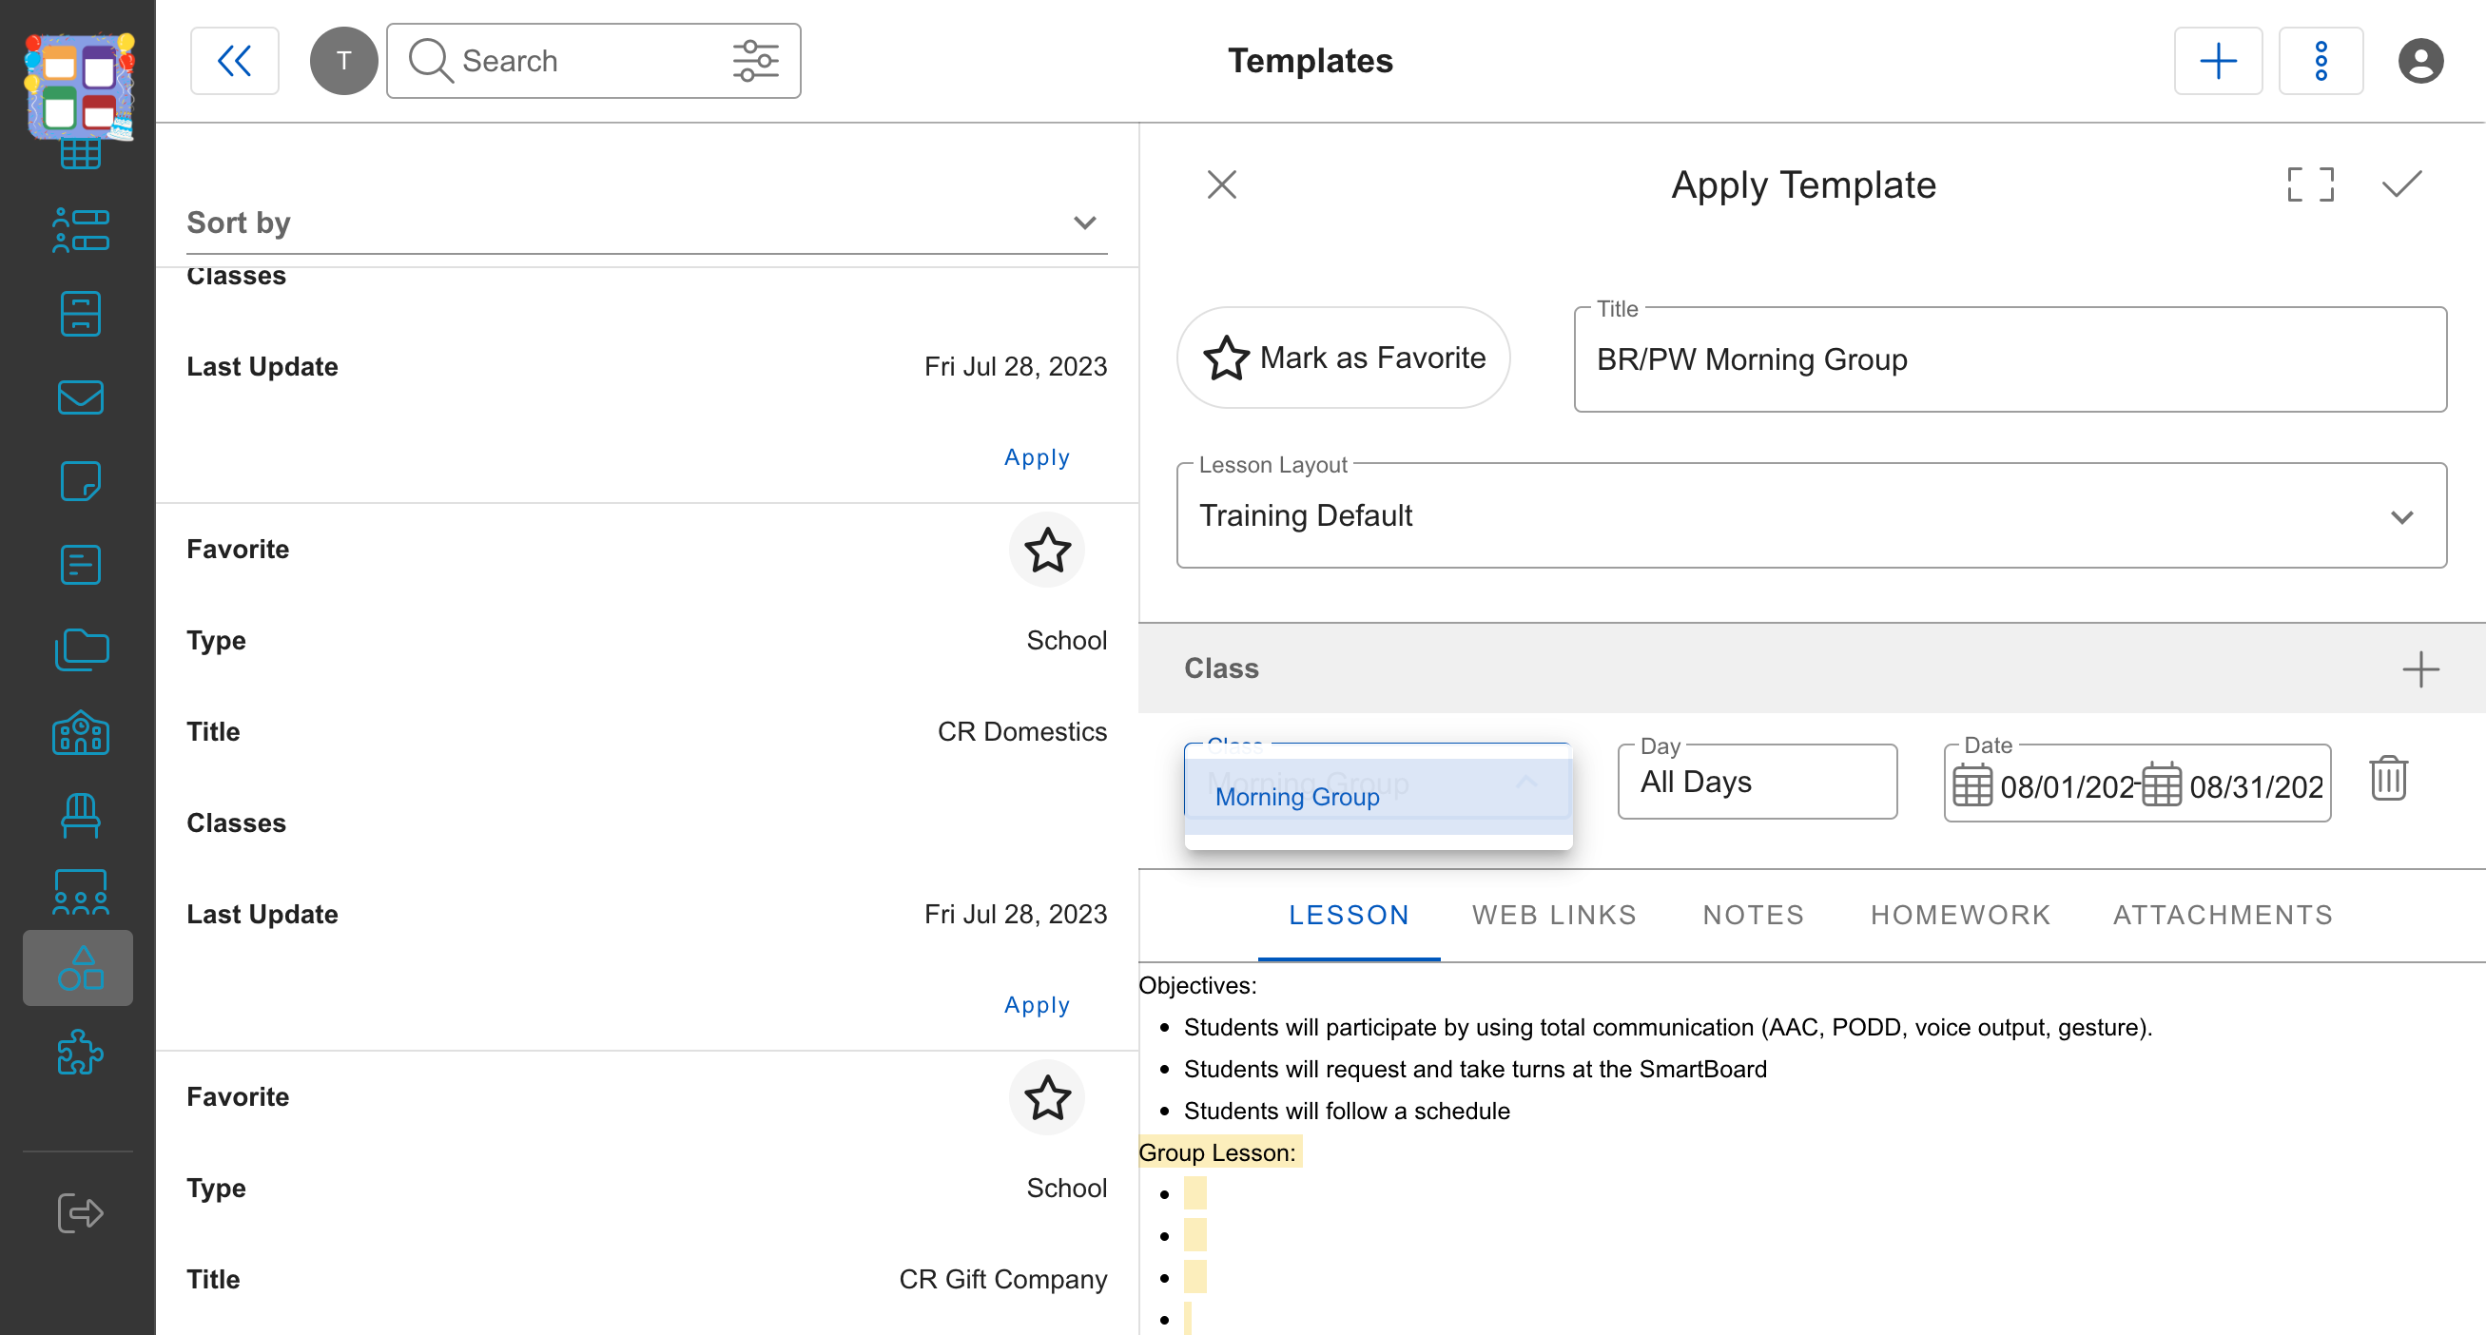This screenshot has width=2486, height=1335.
Task: Open the three-dot more options menu
Action: point(2321,61)
